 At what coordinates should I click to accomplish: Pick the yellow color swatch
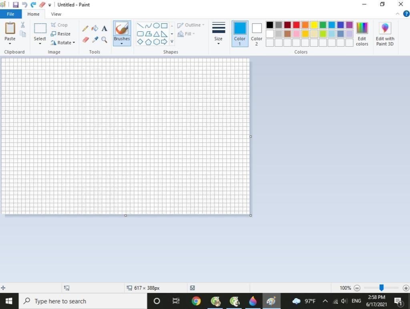click(x=314, y=25)
